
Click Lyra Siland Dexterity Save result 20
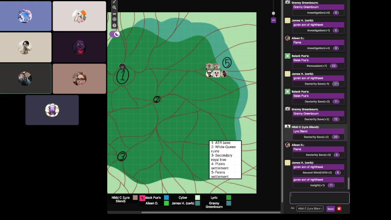tap(335, 137)
